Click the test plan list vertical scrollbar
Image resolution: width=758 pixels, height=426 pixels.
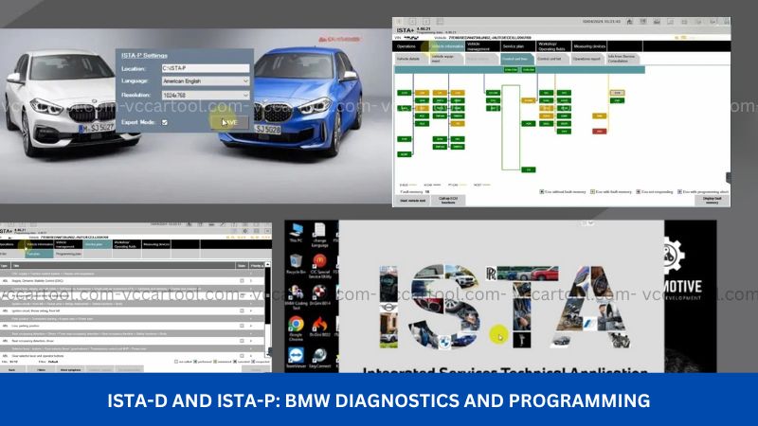coord(267,310)
